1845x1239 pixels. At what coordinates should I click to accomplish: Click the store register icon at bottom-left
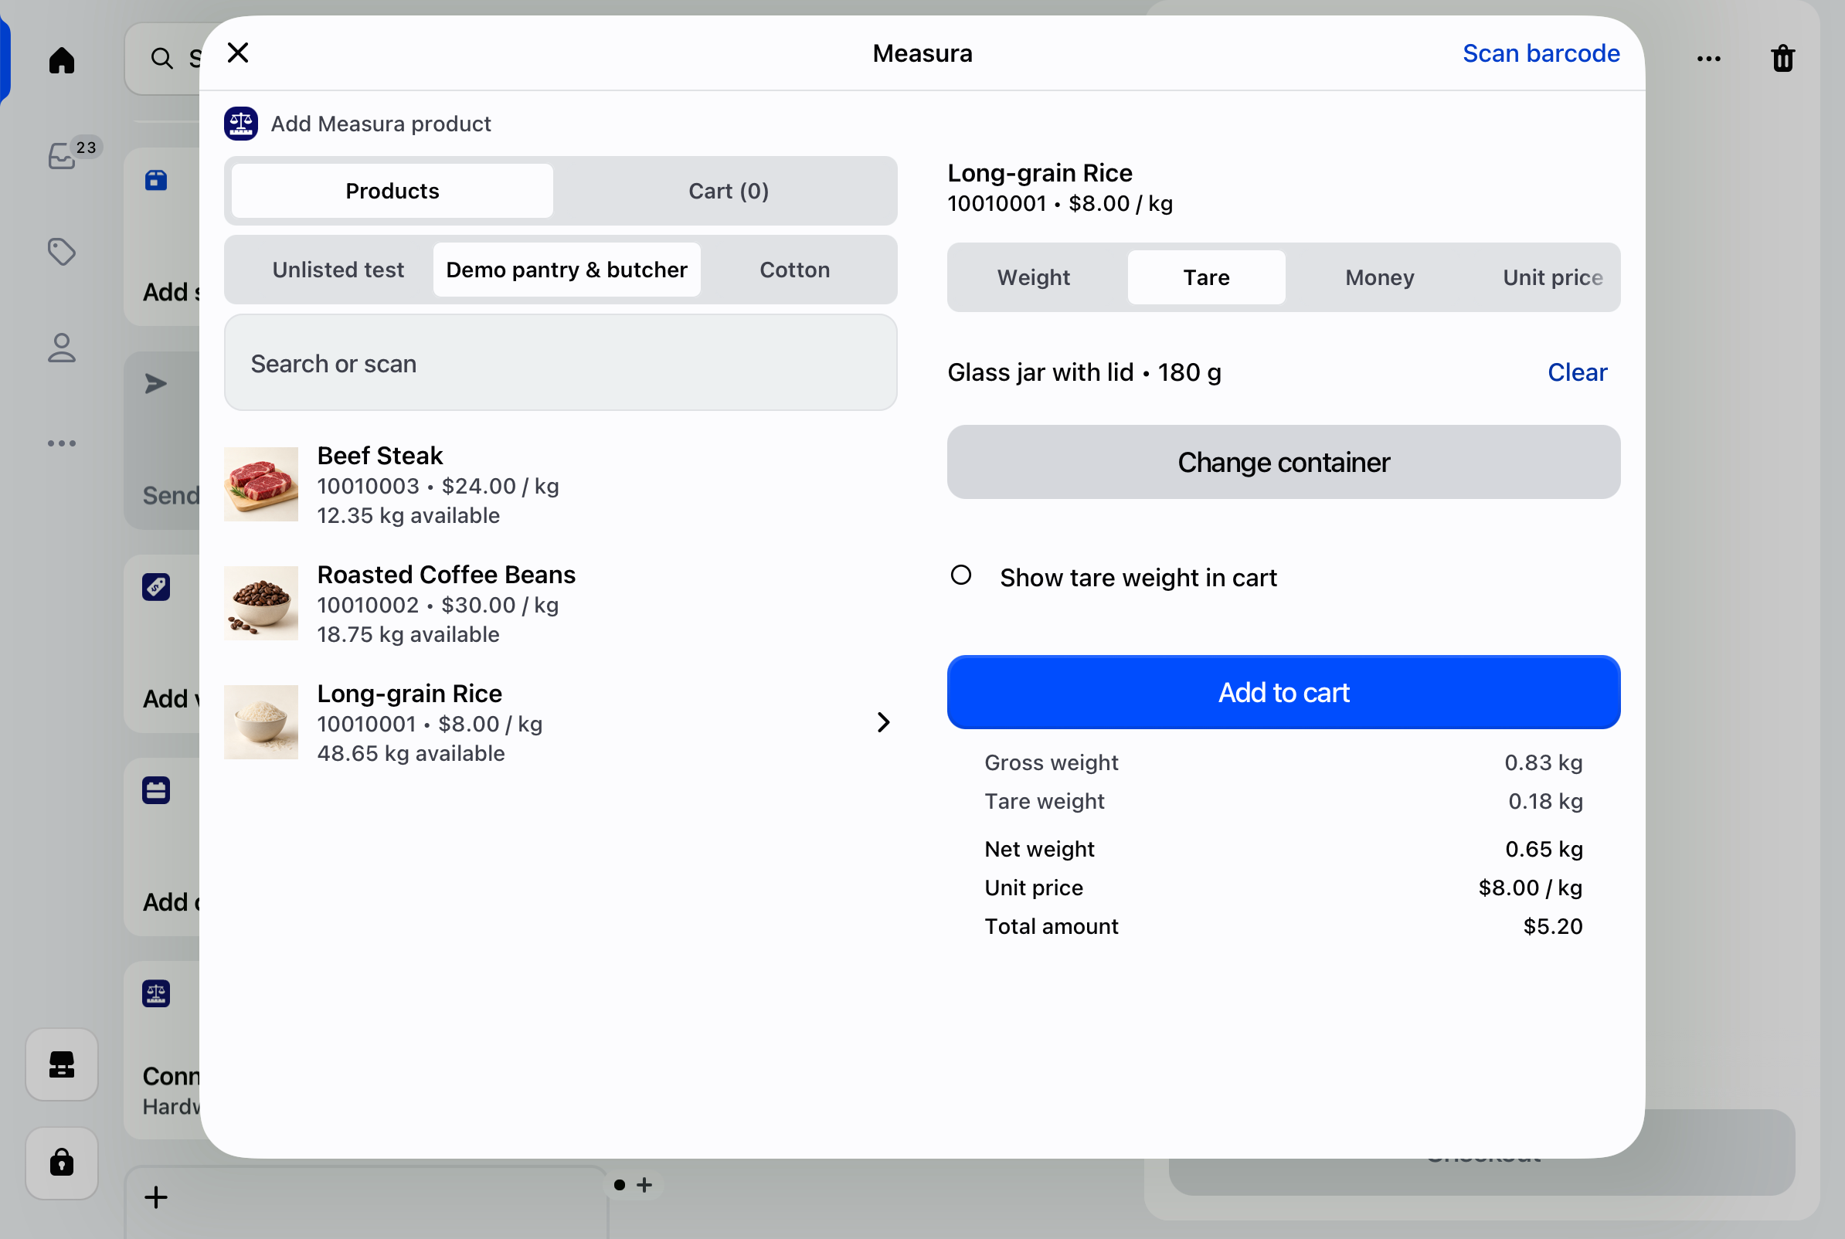pyautogui.click(x=62, y=1064)
